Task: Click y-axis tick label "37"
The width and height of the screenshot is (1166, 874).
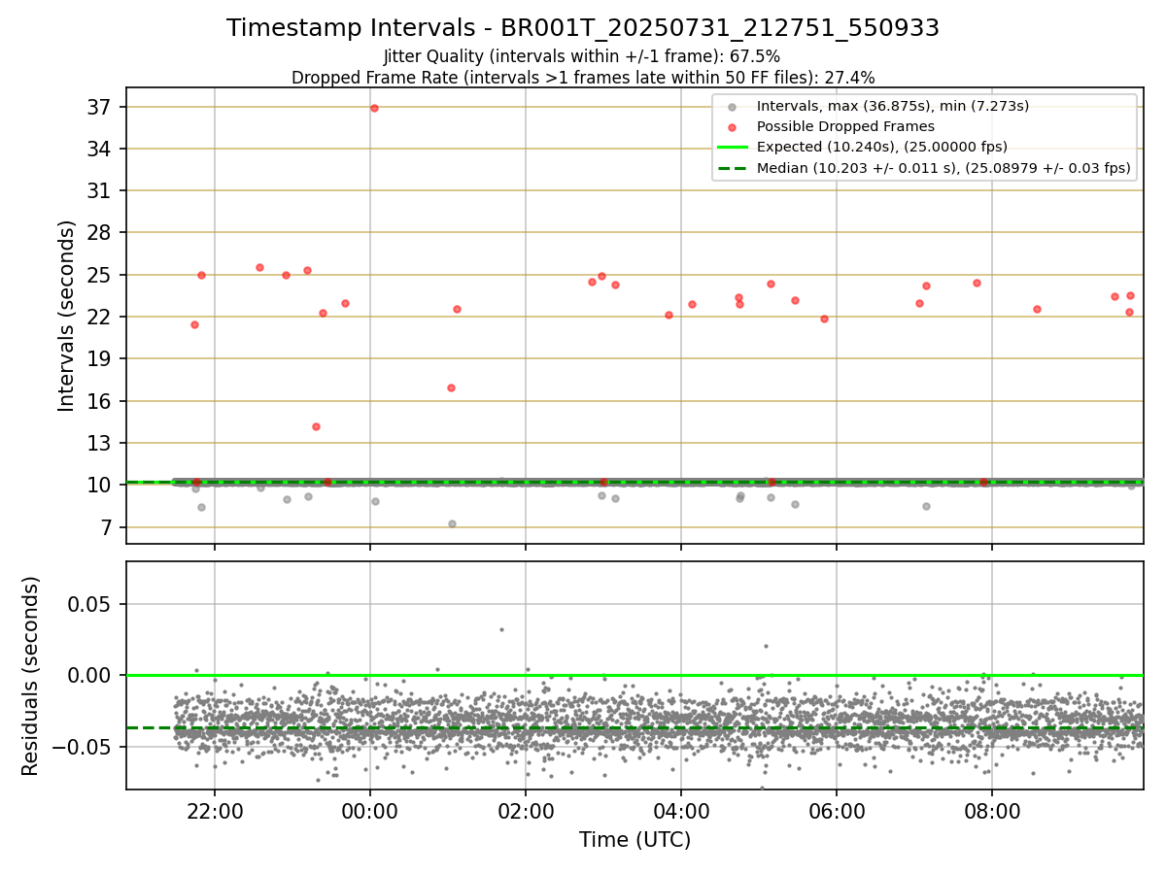Action: 100,107
